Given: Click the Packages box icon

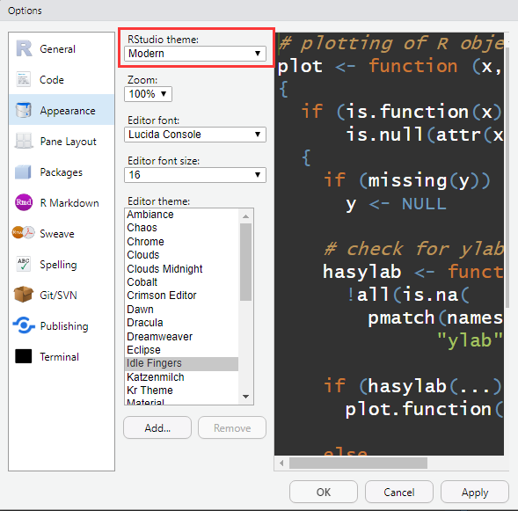Looking at the screenshot, I should pos(23,172).
